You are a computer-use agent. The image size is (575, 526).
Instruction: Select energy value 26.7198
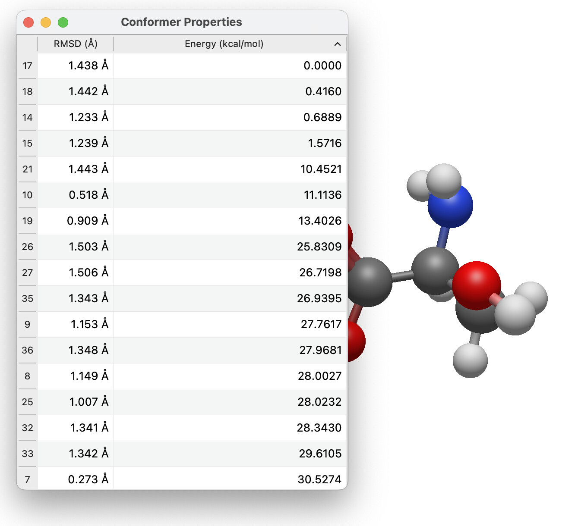[x=230, y=272]
